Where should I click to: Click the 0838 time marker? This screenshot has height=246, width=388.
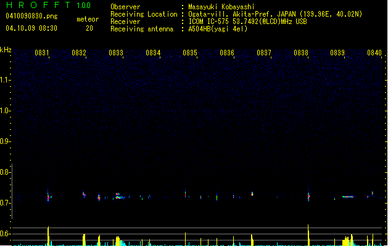pyautogui.click(x=301, y=53)
